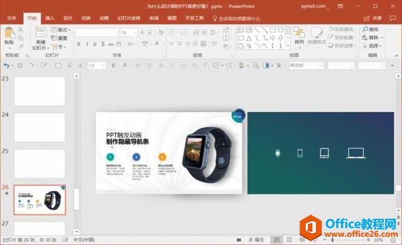Screen dimensions: 402x245
Task: Select the slide 24 thumbnail
Action: click(x=40, y=128)
